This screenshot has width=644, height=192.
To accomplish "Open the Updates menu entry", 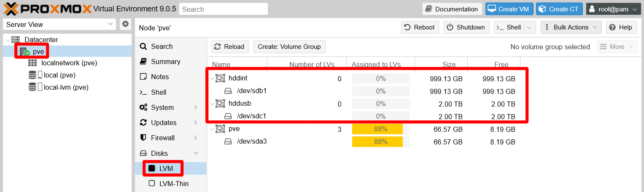I will [170, 123].
